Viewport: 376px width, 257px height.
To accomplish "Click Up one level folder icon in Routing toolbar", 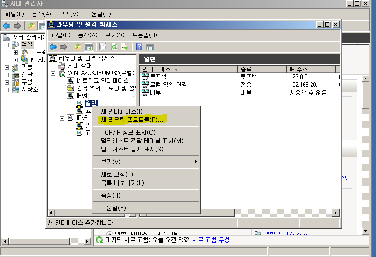I will coord(78,47).
